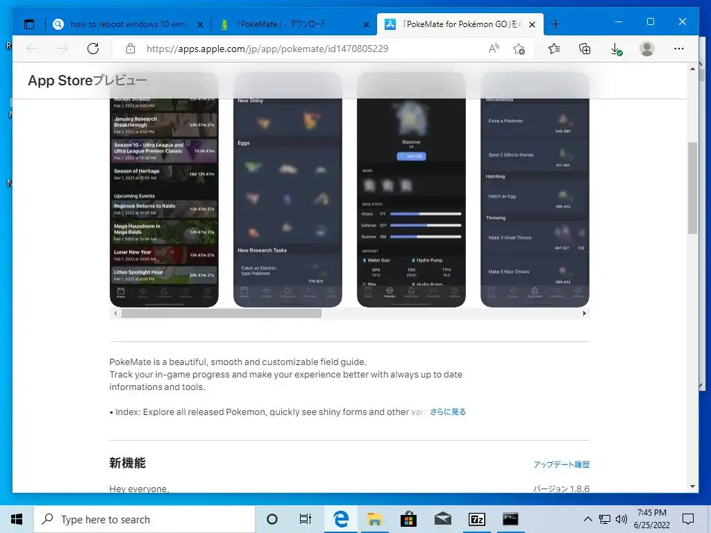This screenshot has width=711, height=533.
Task: Open the Edge tab actions menu icon
Action: pyautogui.click(x=29, y=24)
